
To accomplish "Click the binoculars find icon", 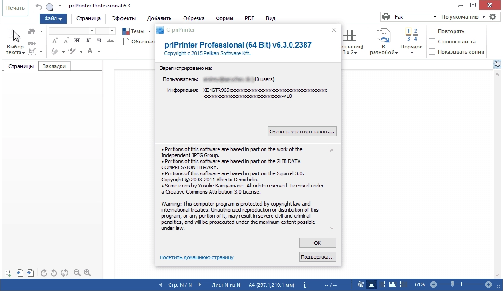I will click(x=32, y=31).
